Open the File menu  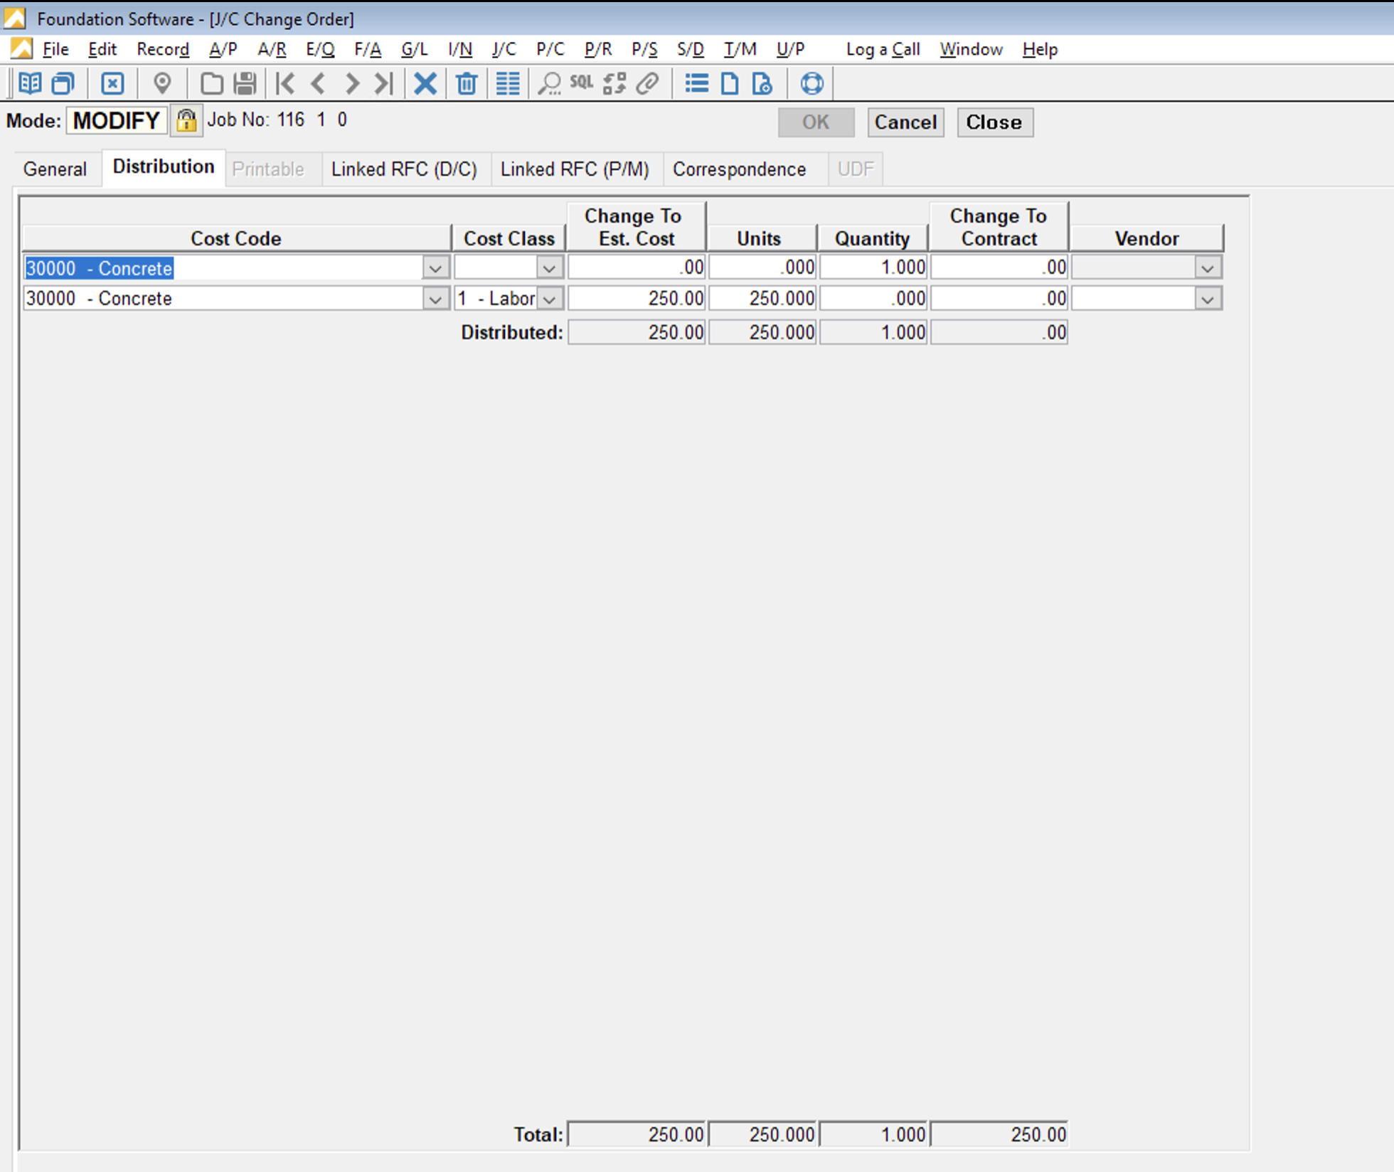click(x=55, y=49)
